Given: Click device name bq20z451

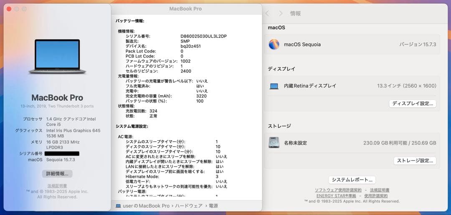Looking at the screenshot, I should click(191, 46).
